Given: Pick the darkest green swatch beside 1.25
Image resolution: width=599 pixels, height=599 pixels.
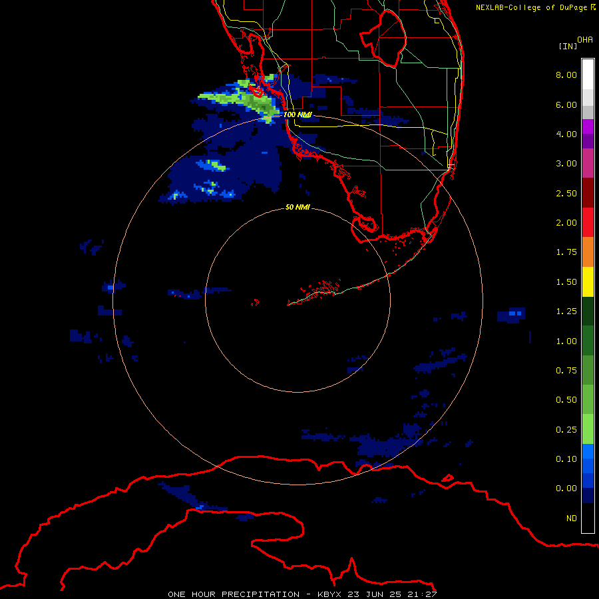Looking at the screenshot, I should point(588,311).
